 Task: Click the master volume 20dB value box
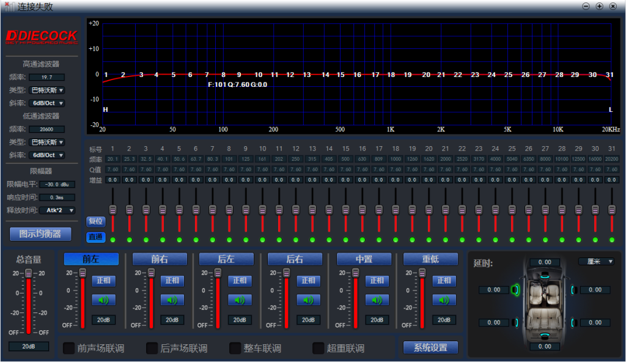pos(29,347)
